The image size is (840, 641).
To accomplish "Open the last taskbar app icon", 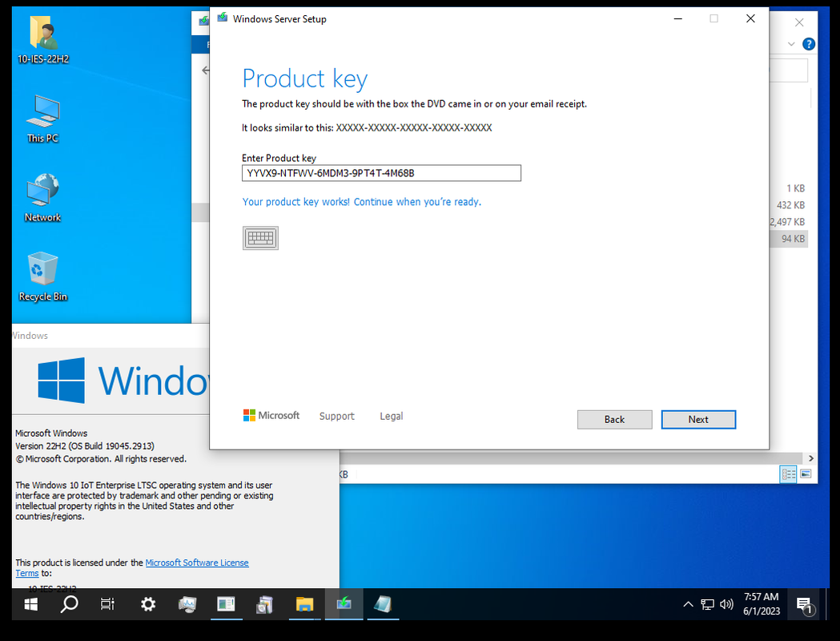I will point(383,605).
